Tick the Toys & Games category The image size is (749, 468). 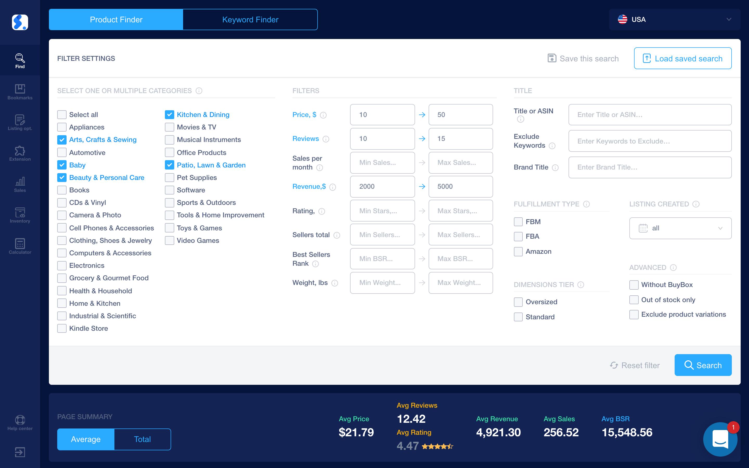tap(170, 228)
